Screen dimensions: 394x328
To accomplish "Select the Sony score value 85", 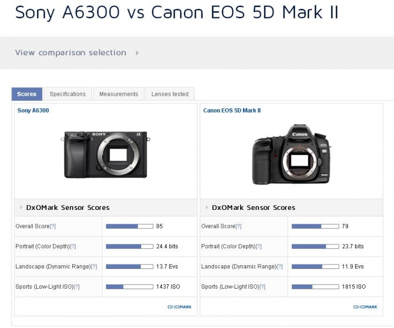I will [159, 226].
